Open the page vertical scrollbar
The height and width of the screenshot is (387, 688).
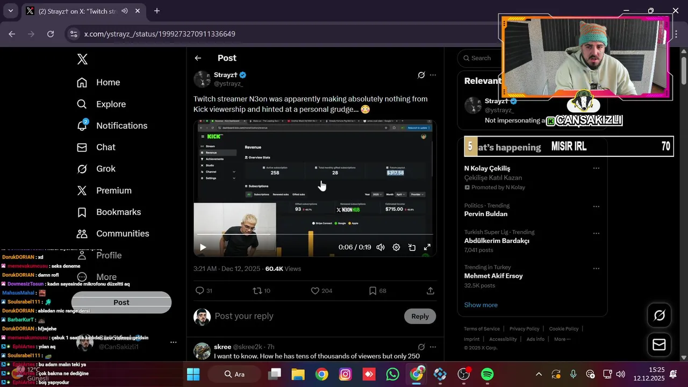[x=684, y=70]
